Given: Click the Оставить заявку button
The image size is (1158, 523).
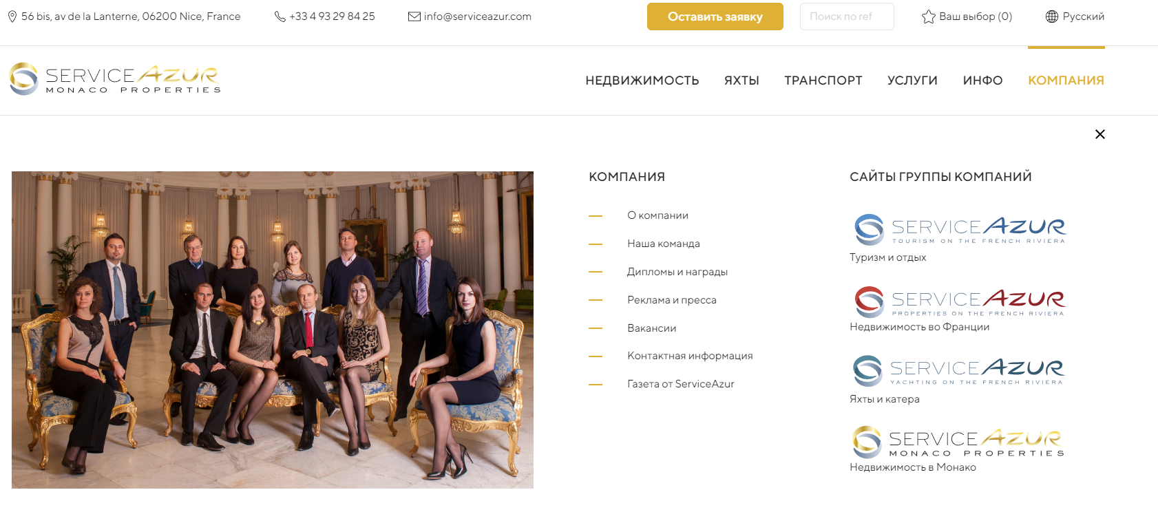Looking at the screenshot, I should point(715,17).
